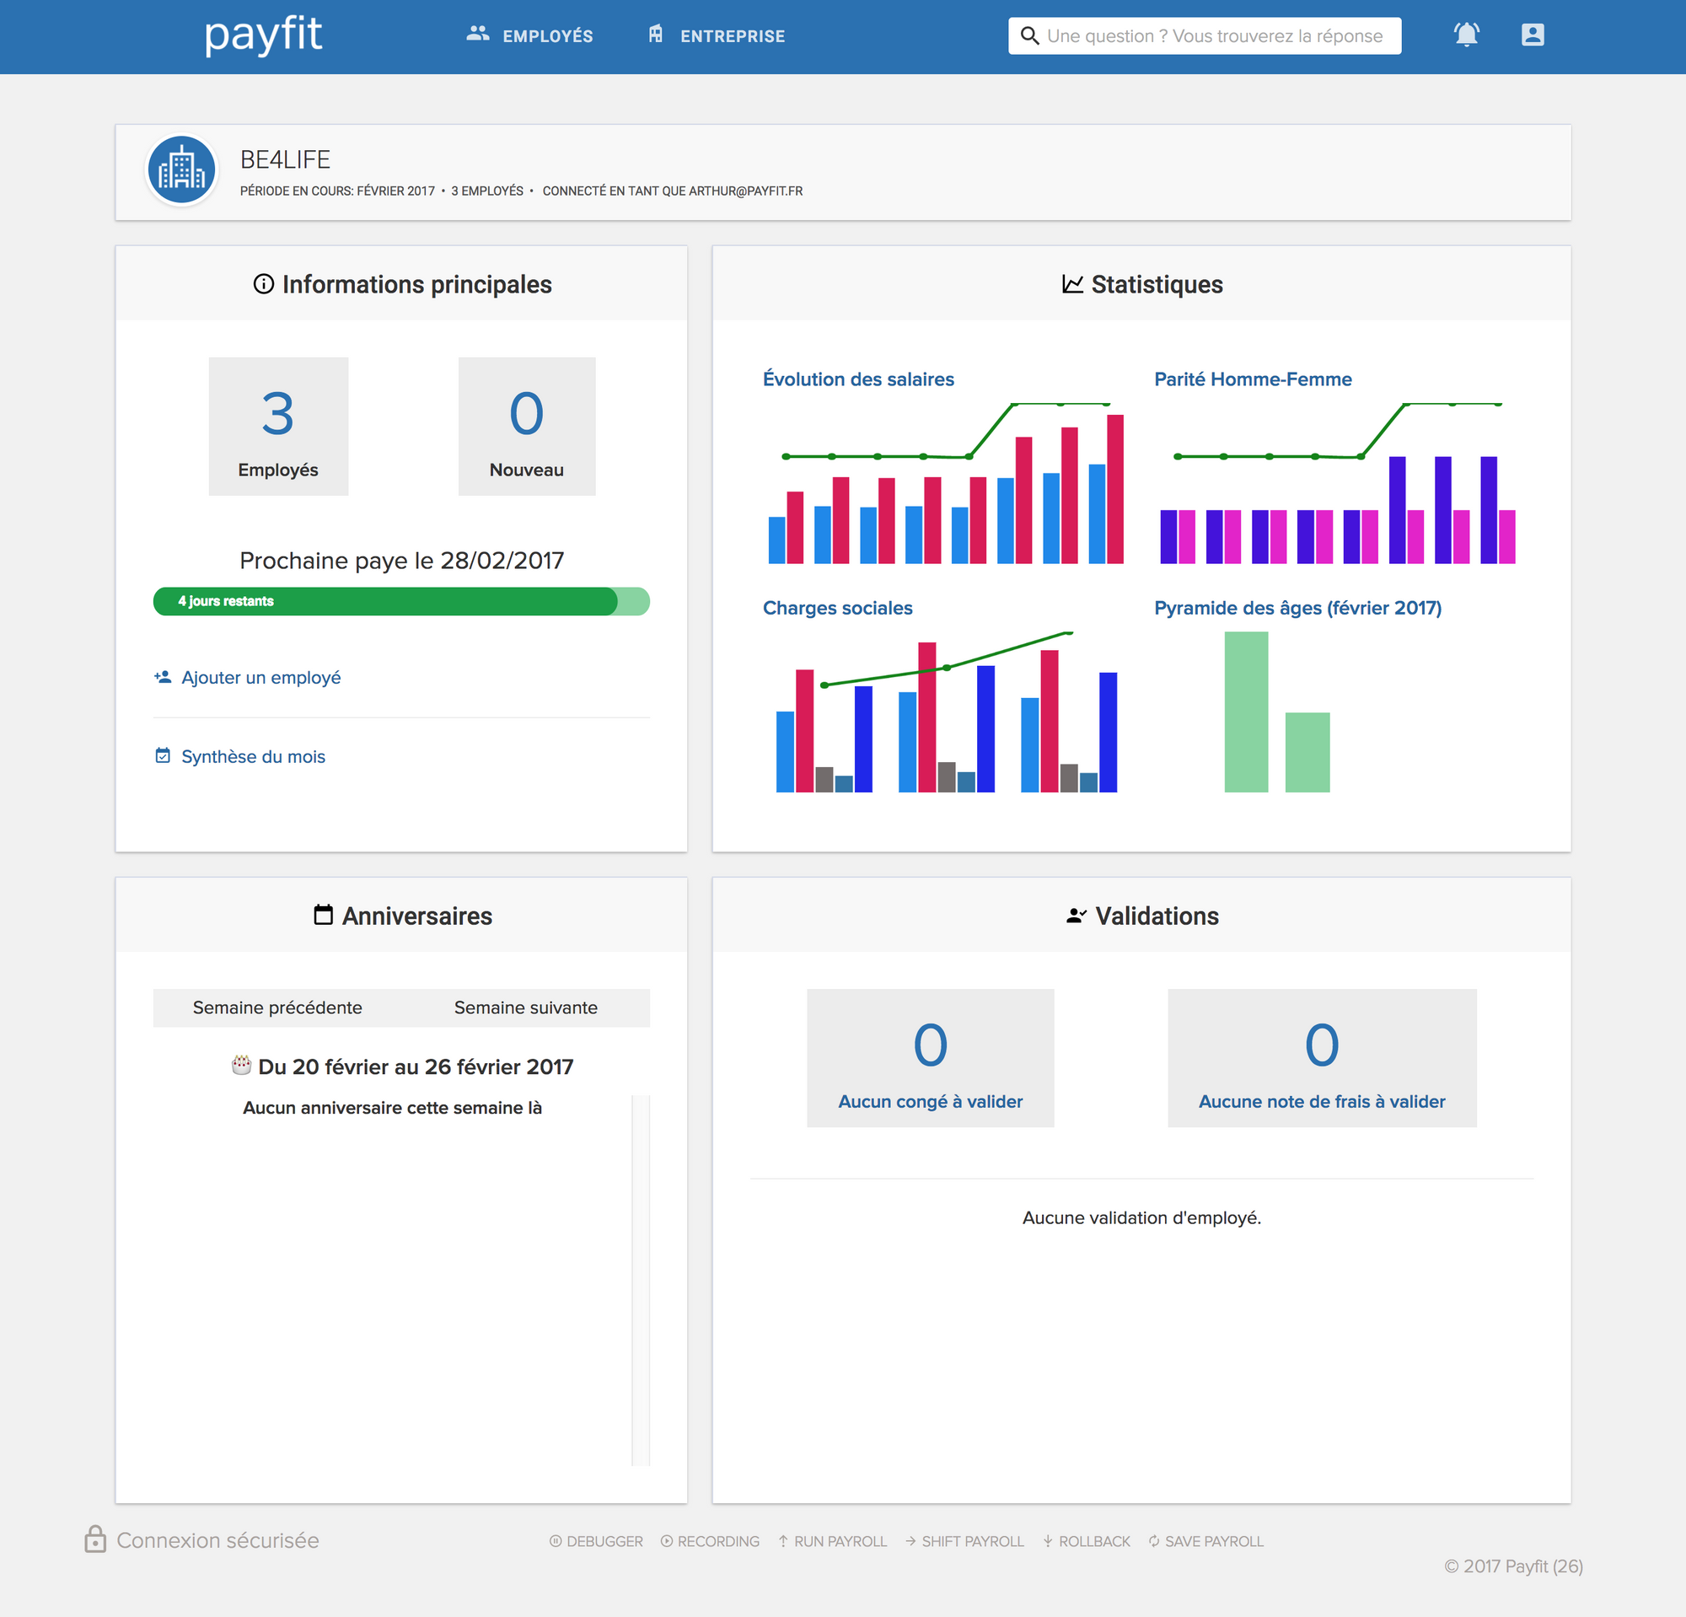Click the help search input field
Image resolution: width=1686 pixels, height=1617 pixels.
tap(1214, 36)
